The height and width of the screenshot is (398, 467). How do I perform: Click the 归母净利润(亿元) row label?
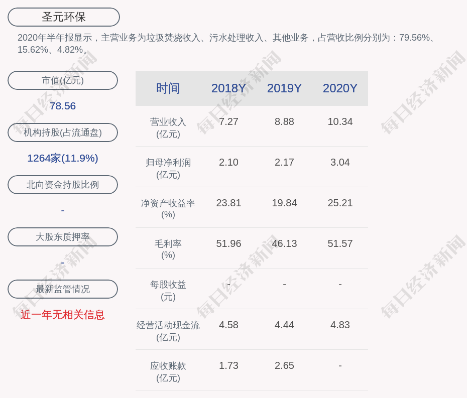click(168, 169)
